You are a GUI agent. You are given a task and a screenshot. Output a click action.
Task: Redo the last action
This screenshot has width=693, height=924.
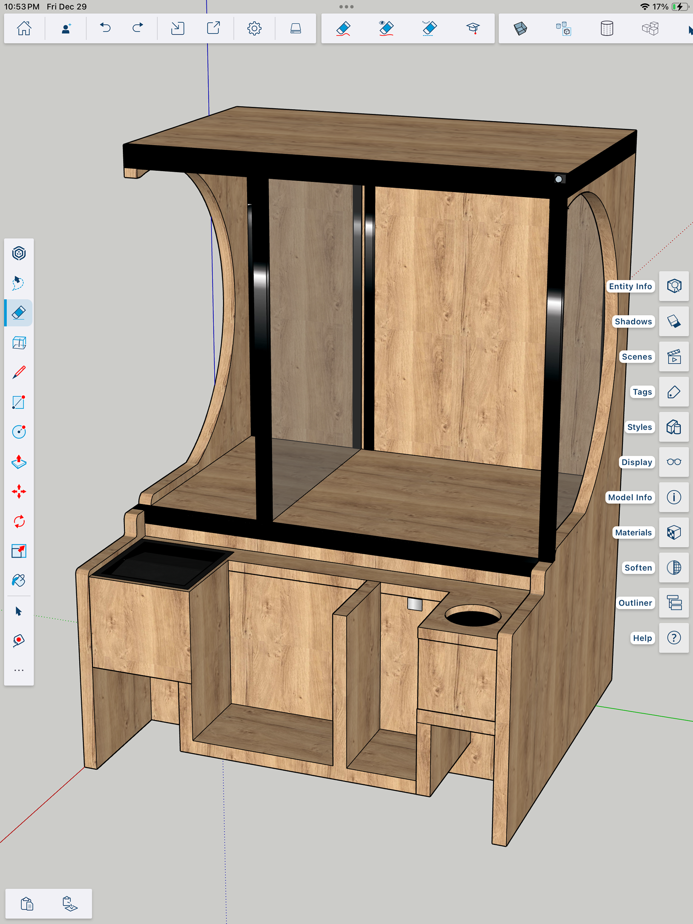click(138, 29)
